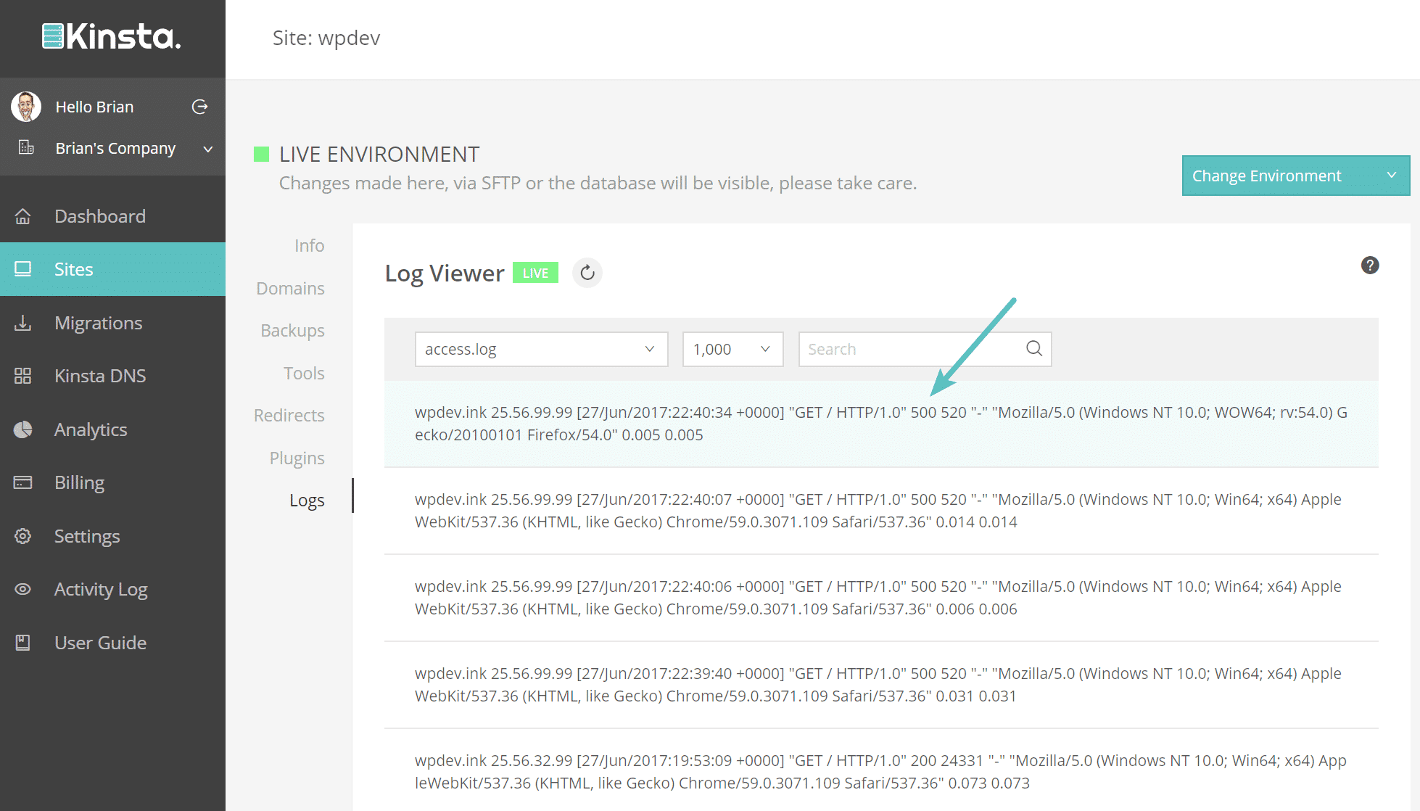Click the refresh icon beside Log Viewer
The height and width of the screenshot is (811, 1420).
[x=587, y=273]
